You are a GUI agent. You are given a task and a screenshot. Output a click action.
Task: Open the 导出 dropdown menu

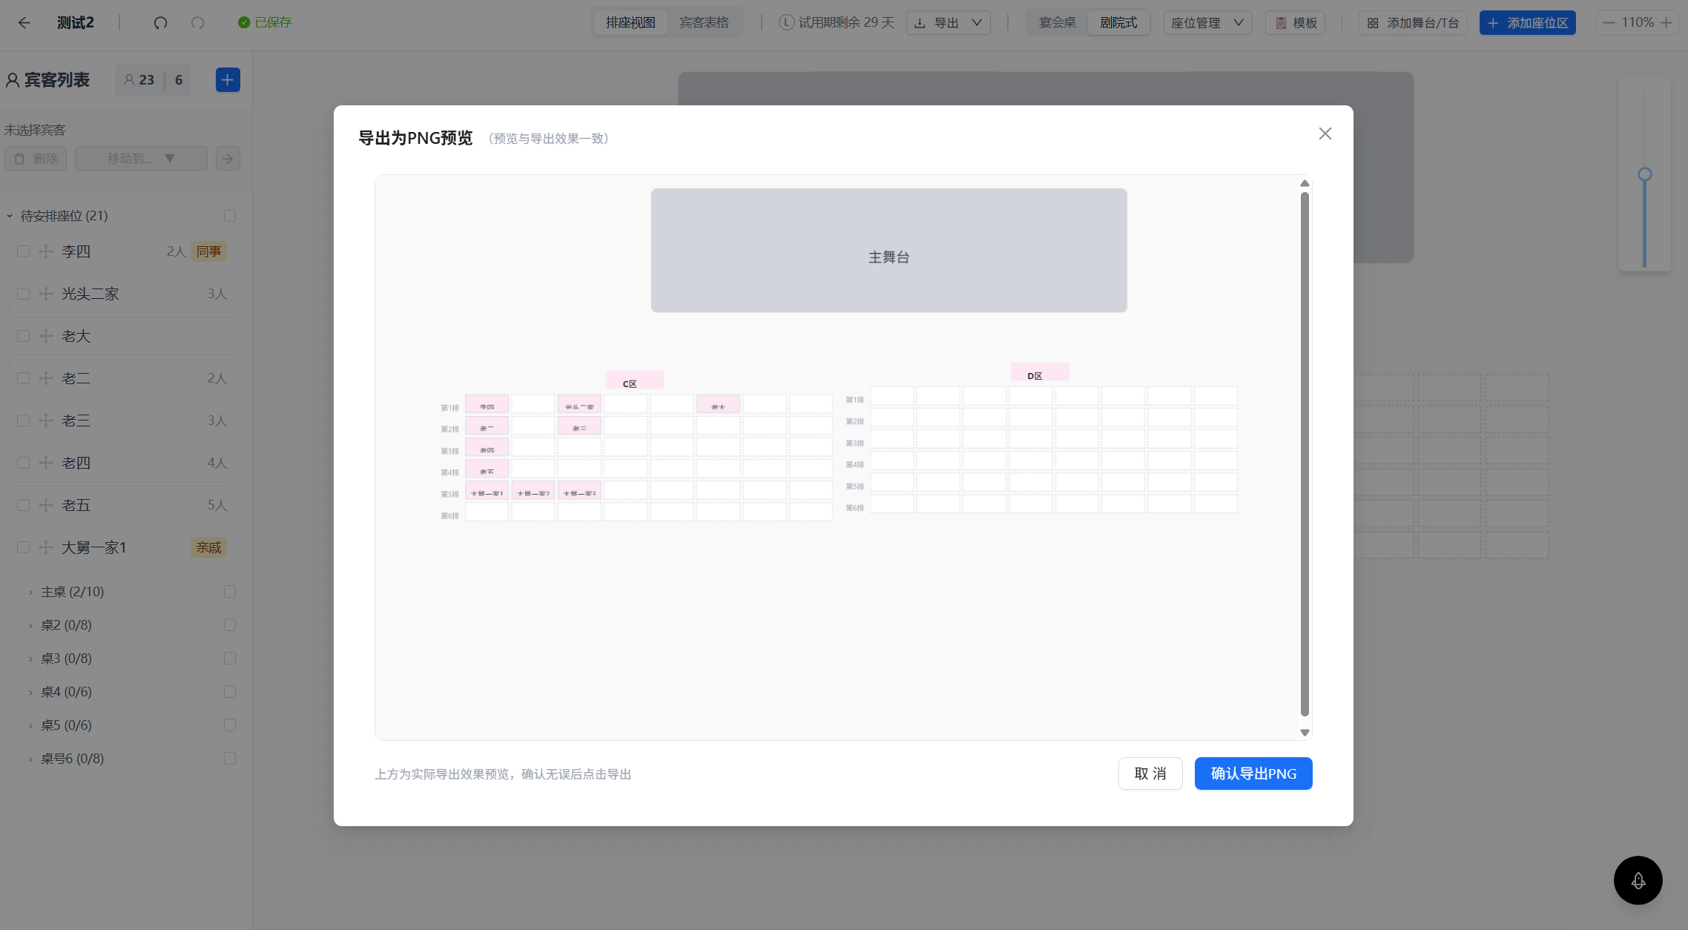pyautogui.click(x=949, y=23)
